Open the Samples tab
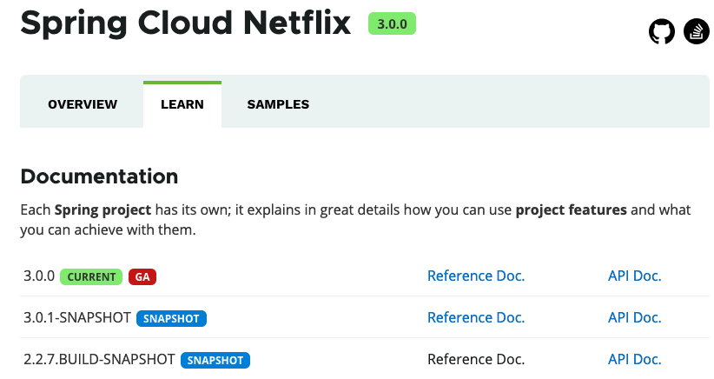Viewport: 714px width, 379px height. point(278,104)
